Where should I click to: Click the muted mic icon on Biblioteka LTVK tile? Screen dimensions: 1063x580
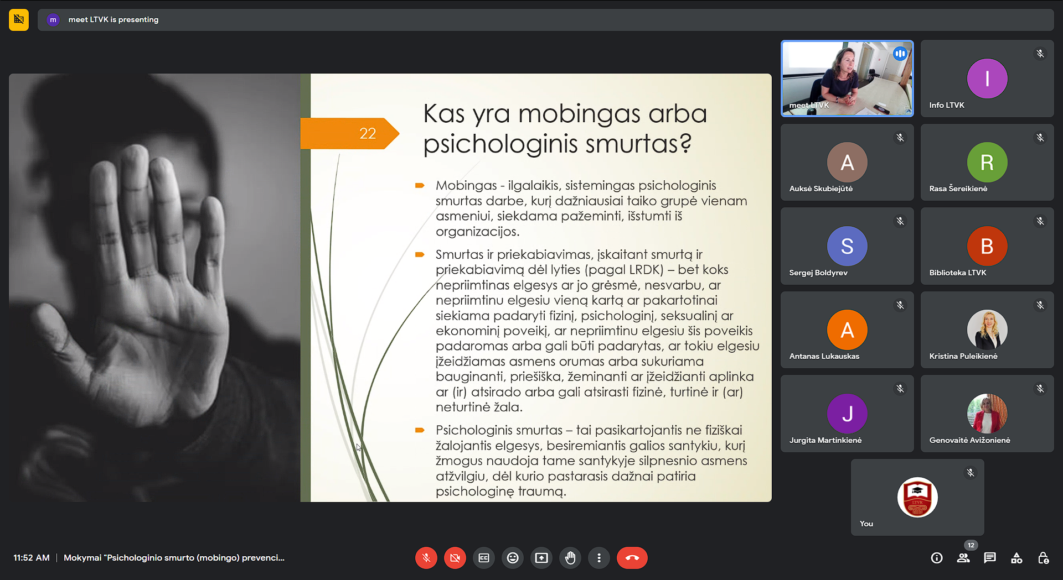click(1040, 221)
